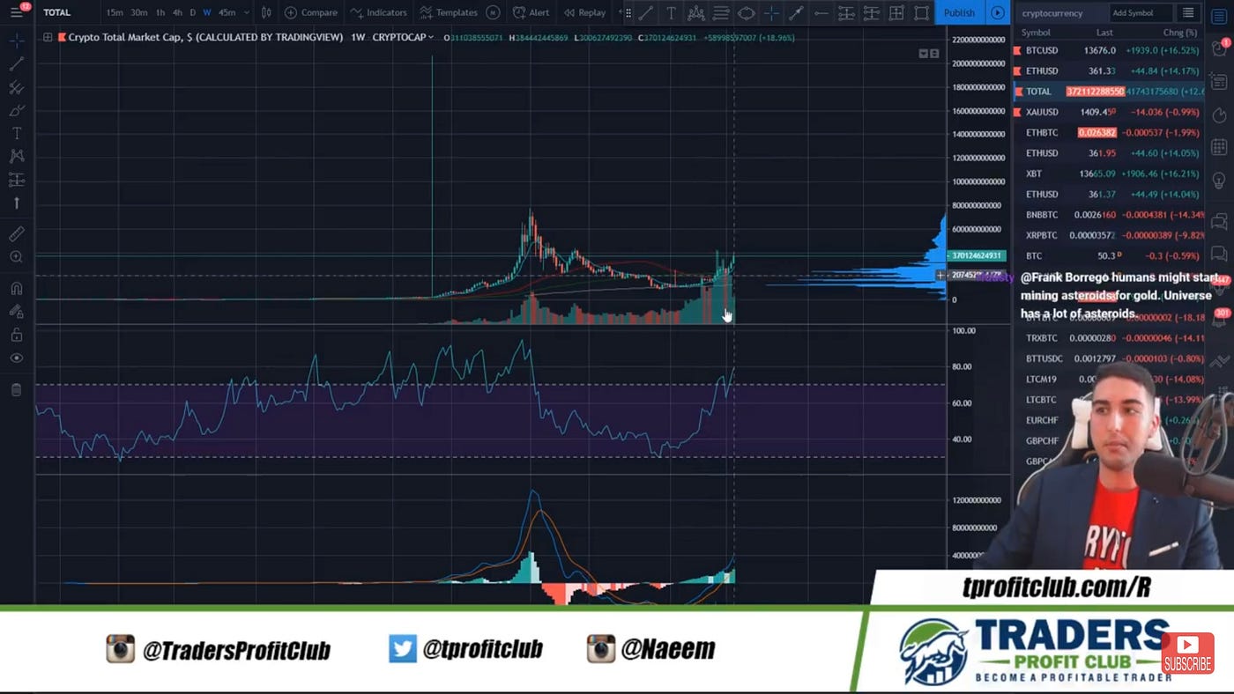Open the candlestick chart style selector
The height and width of the screenshot is (694, 1234).
pos(266,12)
